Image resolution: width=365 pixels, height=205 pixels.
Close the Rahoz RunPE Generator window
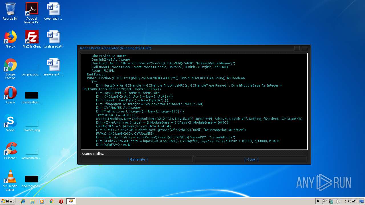(x=305, y=48)
